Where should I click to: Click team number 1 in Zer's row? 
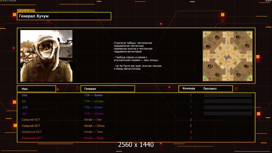click(x=191, y=101)
